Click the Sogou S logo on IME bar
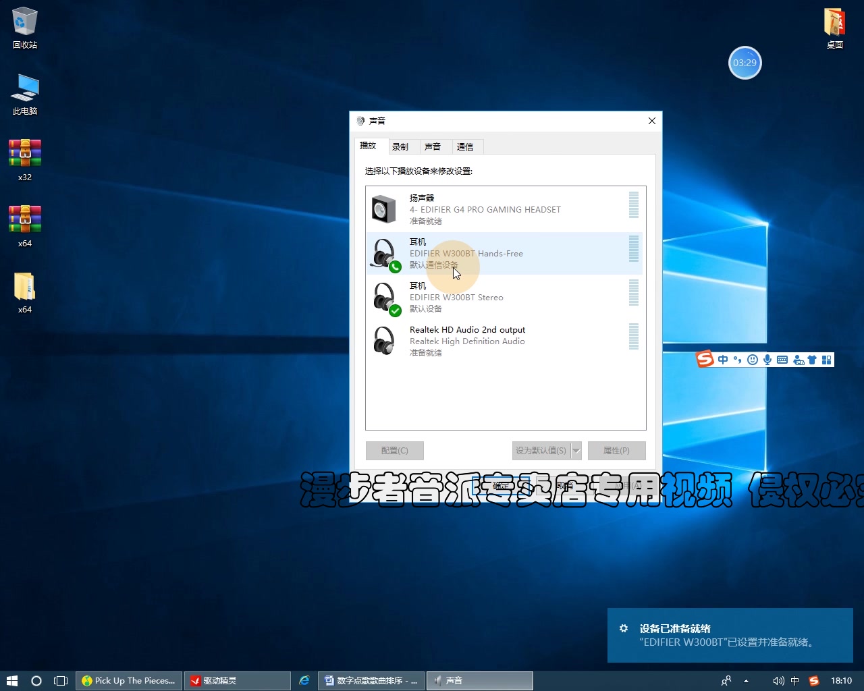 tap(705, 359)
